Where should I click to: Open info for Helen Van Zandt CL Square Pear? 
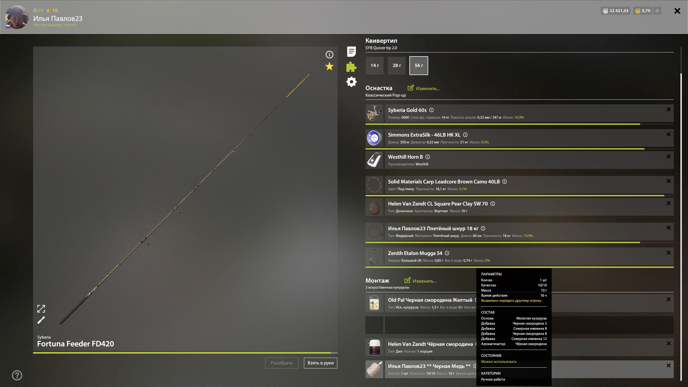[493, 204]
